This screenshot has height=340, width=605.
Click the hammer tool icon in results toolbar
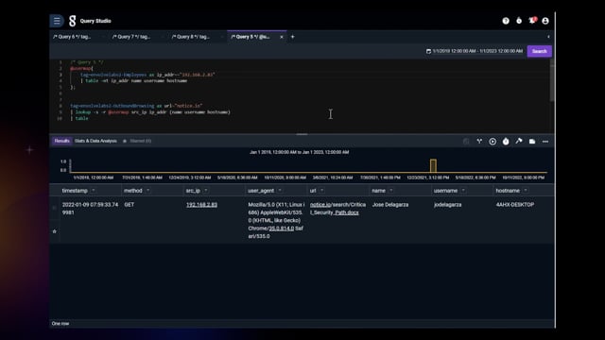pyautogui.click(x=519, y=142)
